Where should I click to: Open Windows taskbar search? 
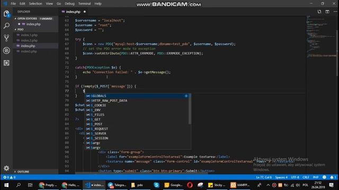19,185
